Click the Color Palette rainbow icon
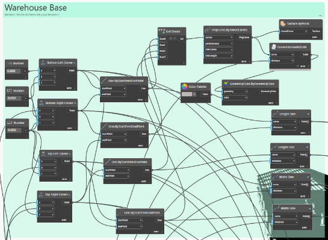The width and height of the screenshot is (328, 240). click(185, 87)
